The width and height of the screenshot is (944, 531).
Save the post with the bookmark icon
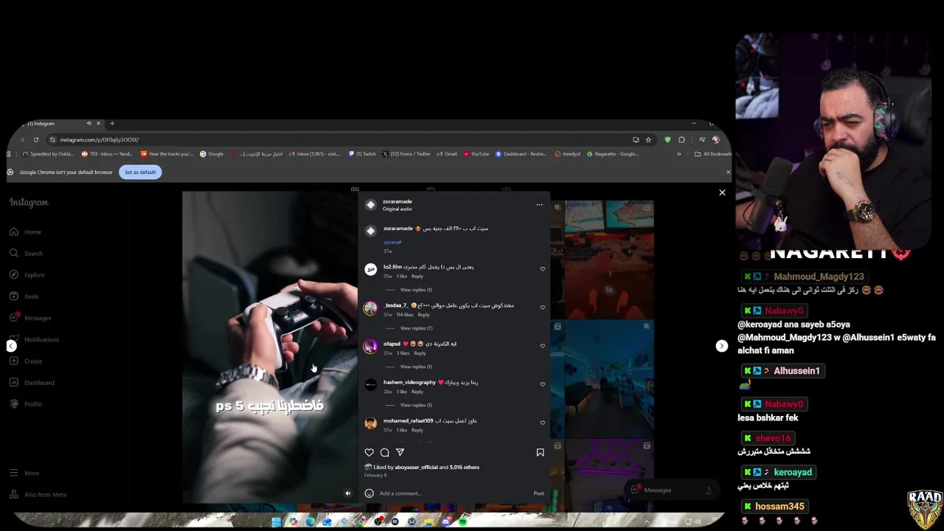coord(540,452)
